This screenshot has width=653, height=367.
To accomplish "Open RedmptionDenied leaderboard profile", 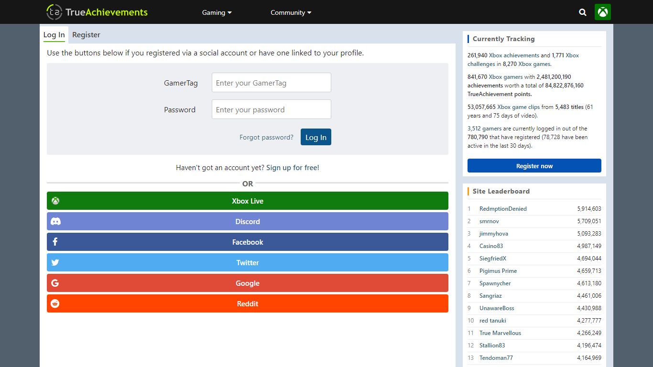I will pyautogui.click(x=503, y=209).
